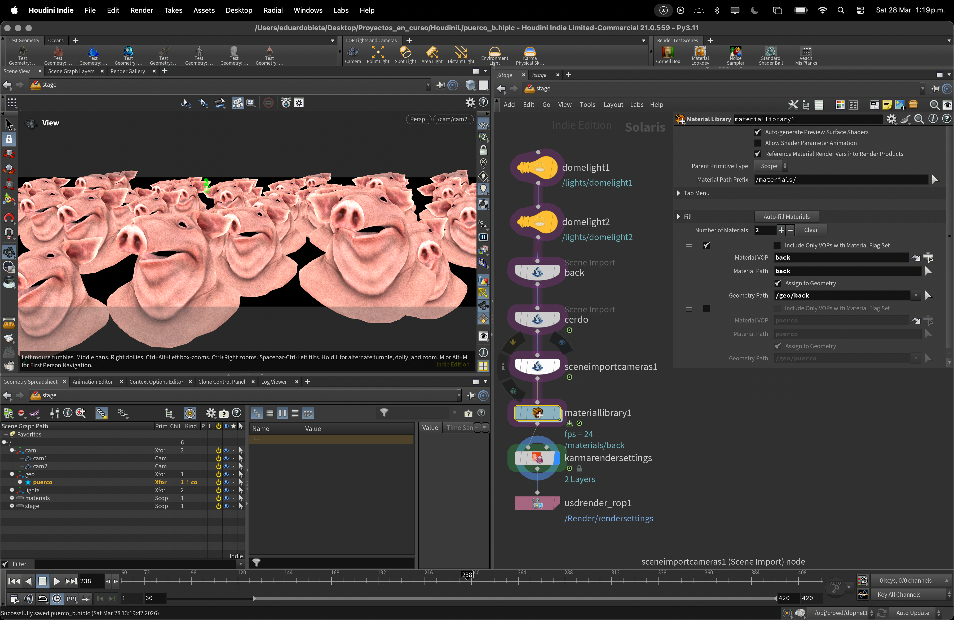Screen dimensions: 954x620
Task: Click the usdrender_rop1 node icon
Action: [x=537, y=503]
